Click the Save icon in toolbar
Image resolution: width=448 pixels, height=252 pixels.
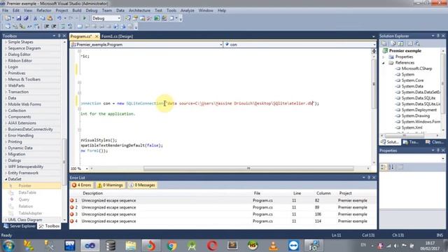click(x=19, y=18)
